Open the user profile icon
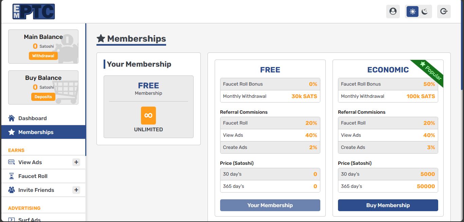Image resolution: width=464 pixels, height=222 pixels. tap(393, 12)
